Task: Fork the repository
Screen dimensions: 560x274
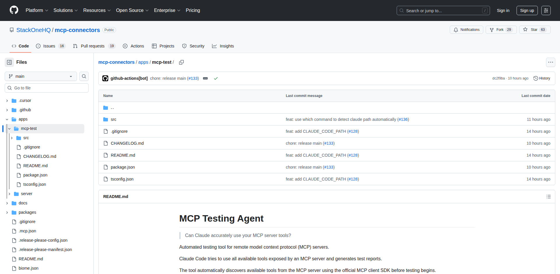Action: pyautogui.click(x=501, y=30)
